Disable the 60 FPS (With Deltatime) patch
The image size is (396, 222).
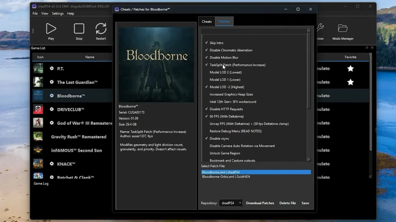207,116
